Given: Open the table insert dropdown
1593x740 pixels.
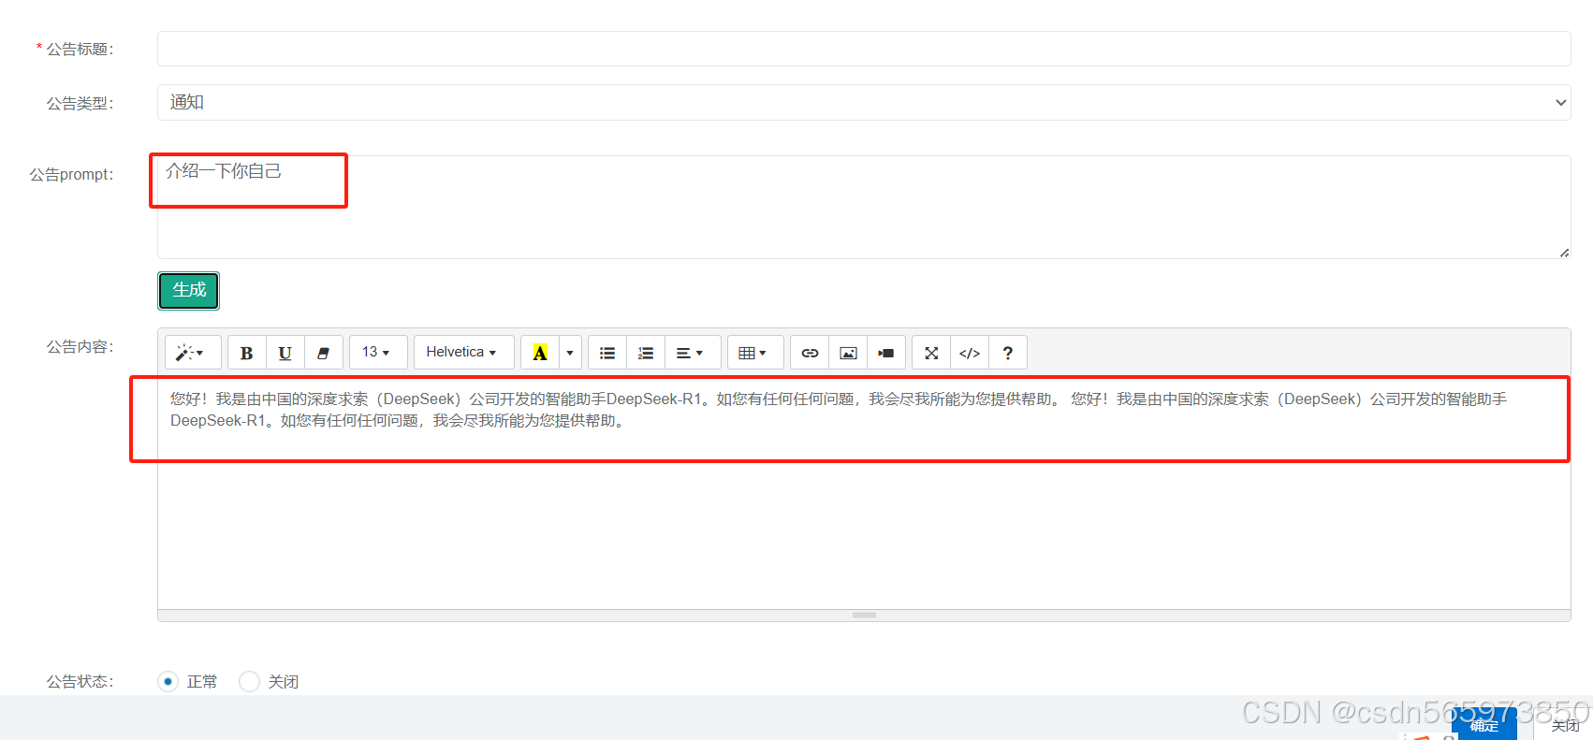Looking at the screenshot, I should [x=754, y=353].
